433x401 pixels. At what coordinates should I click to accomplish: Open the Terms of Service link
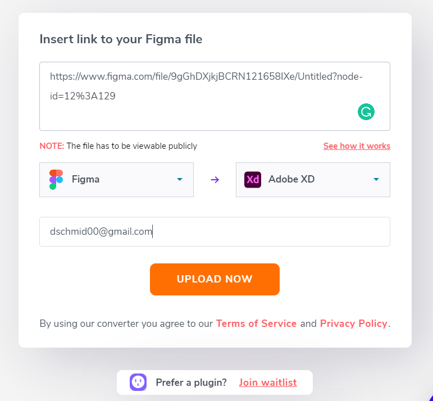[256, 323]
